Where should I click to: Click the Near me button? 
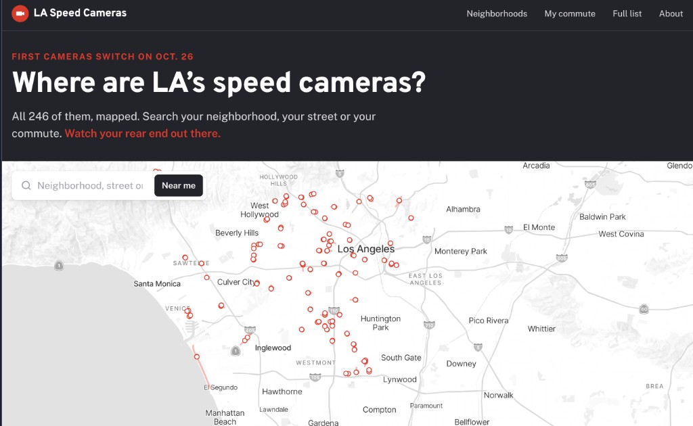179,185
